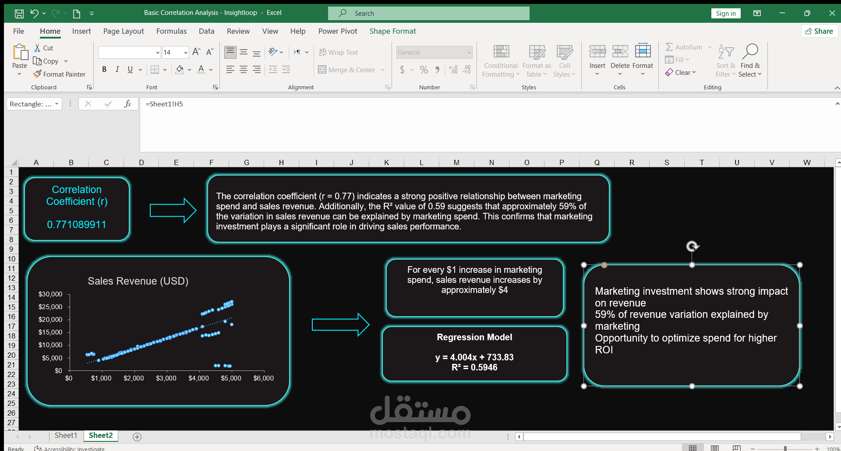Switch to the Sheet1 worksheet tab
The height and width of the screenshot is (451, 841).
[65, 435]
